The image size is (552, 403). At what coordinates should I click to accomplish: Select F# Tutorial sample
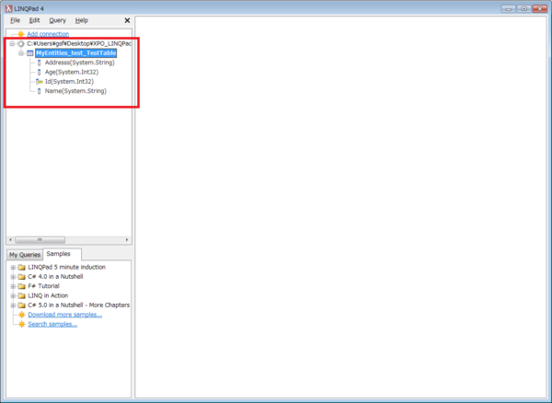(43, 286)
